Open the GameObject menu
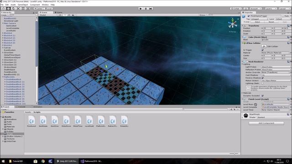Viewport: 292px width, 164px height. (23, 5)
